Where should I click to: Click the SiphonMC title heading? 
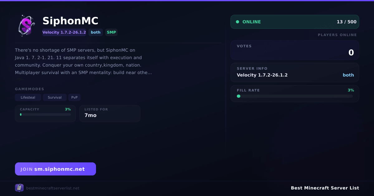click(70, 21)
